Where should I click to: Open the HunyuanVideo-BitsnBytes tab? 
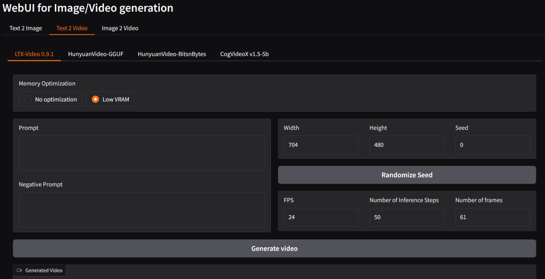pyautogui.click(x=172, y=54)
